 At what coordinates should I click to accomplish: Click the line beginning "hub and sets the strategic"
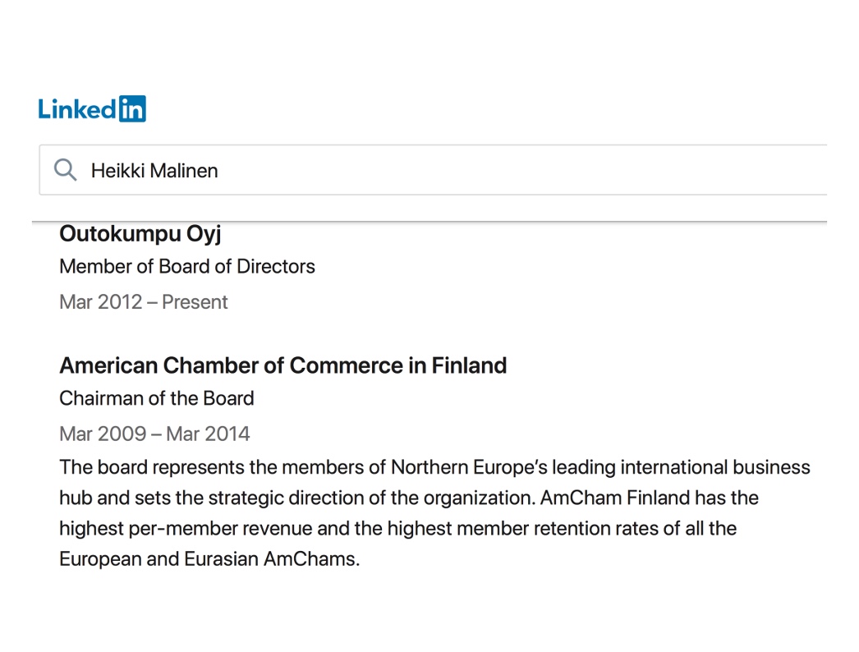408,498
